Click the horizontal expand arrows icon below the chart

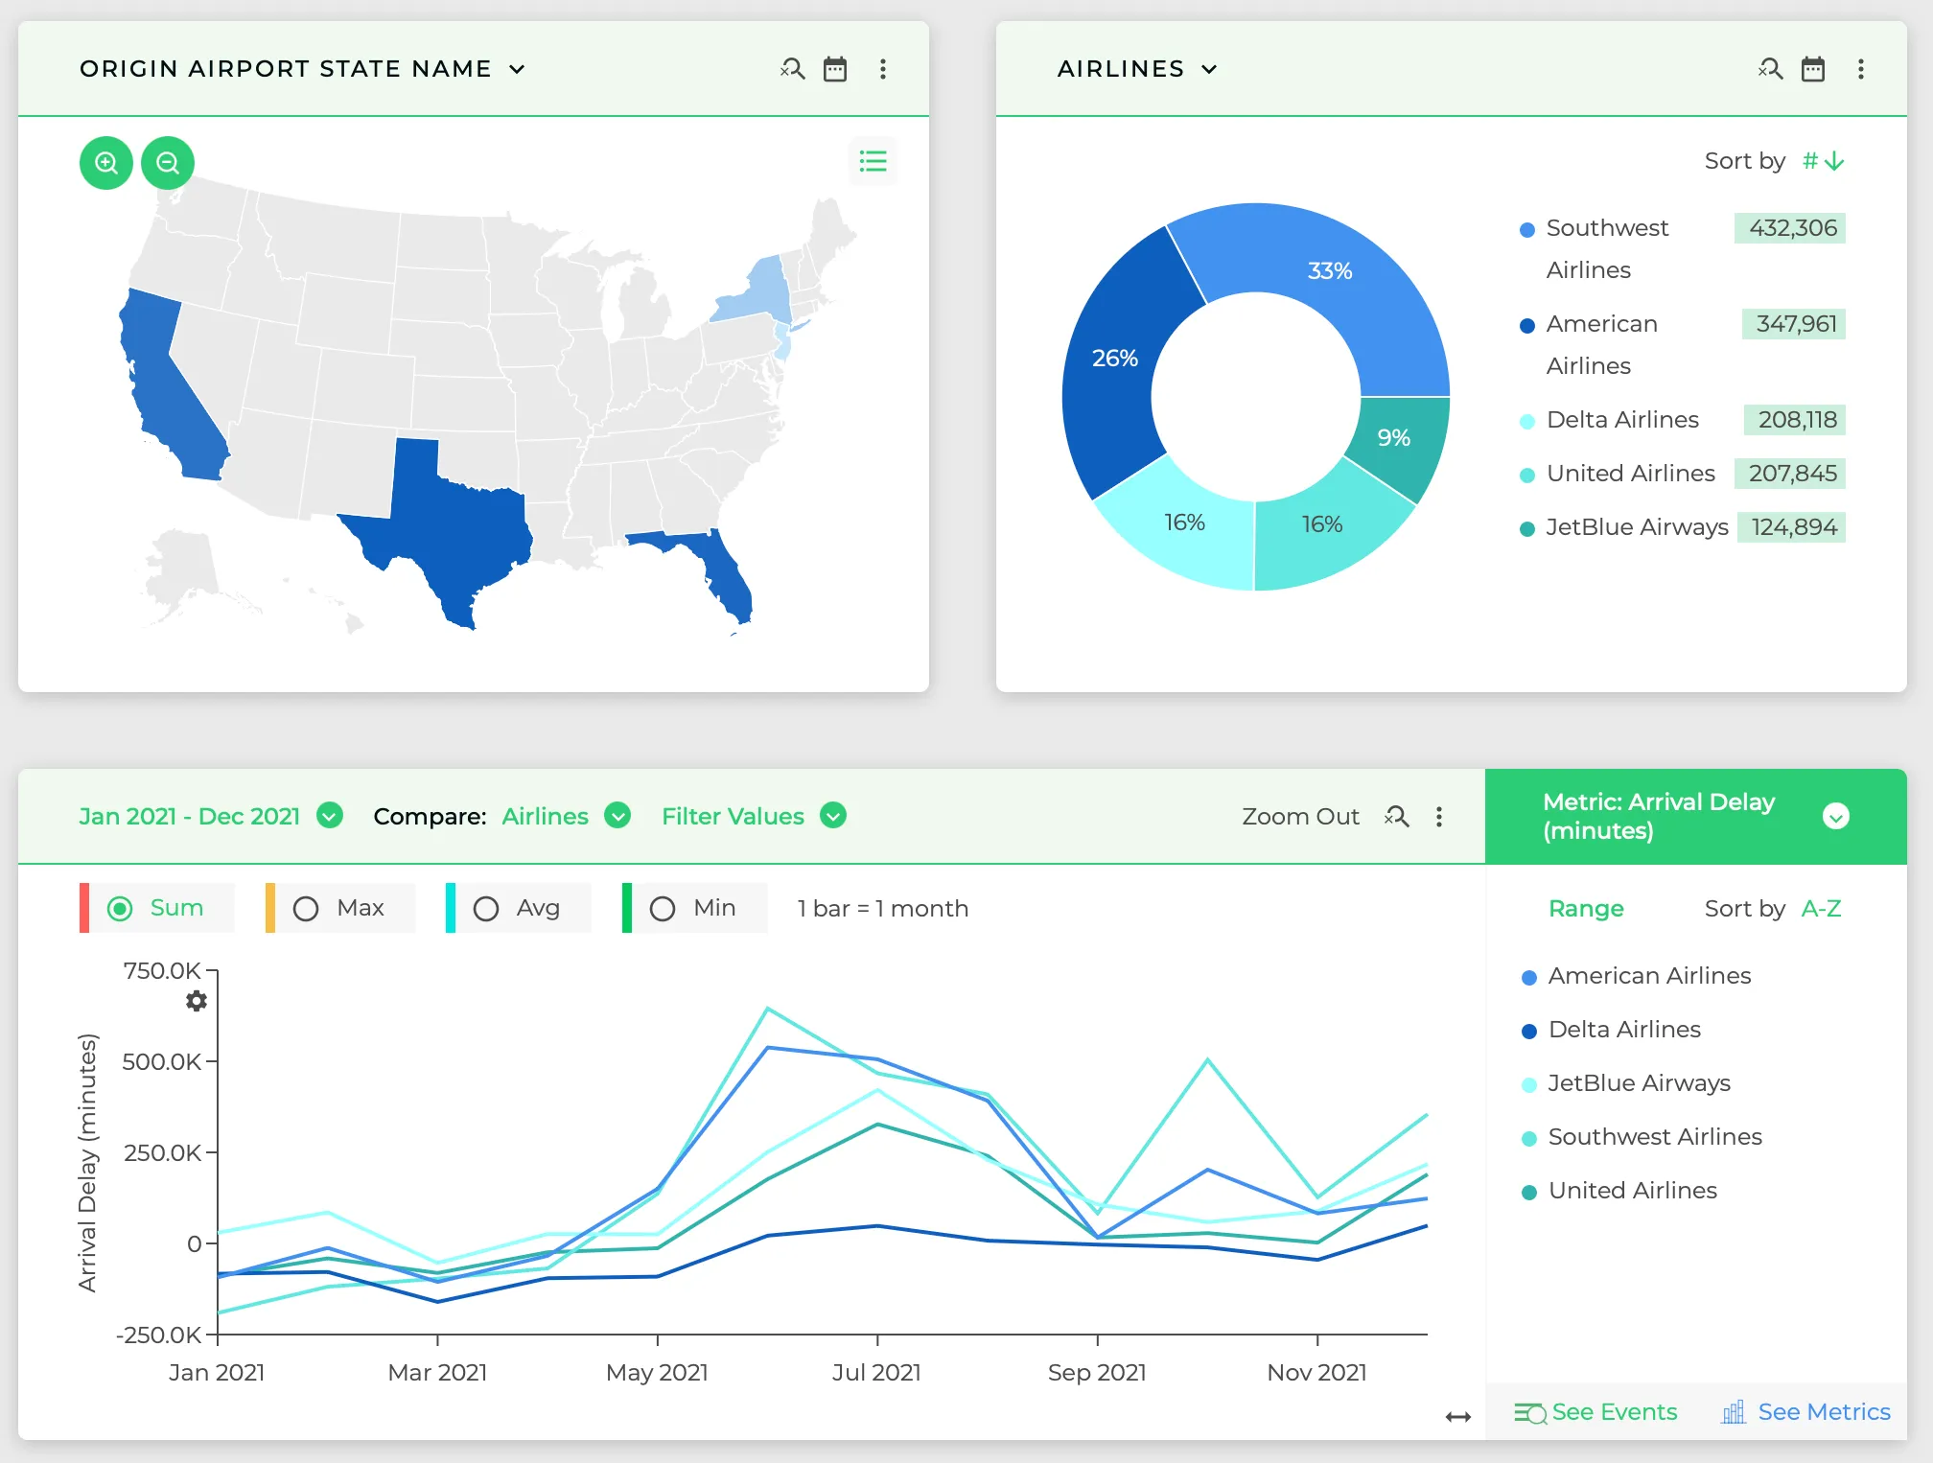click(1458, 1417)
